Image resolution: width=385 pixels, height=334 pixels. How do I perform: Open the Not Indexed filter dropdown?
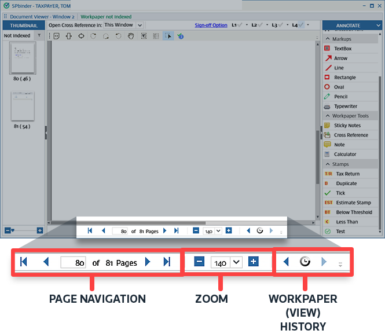coord(39,35)
